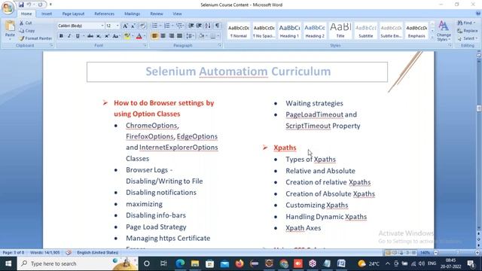Viewport: 482px width, 271px height.
Task: Set right text alignment
Action: point(171,36)
